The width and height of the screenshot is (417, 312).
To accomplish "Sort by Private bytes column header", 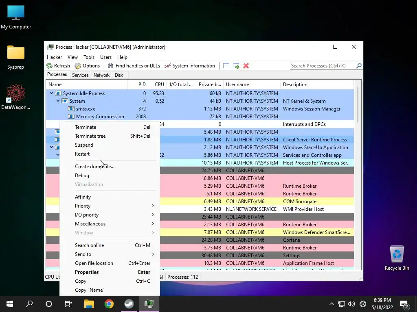I will click(x=209, y=84).
